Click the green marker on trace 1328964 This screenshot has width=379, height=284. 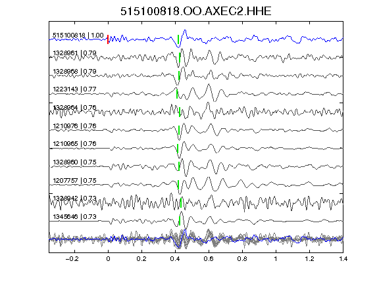click(180, 112)
